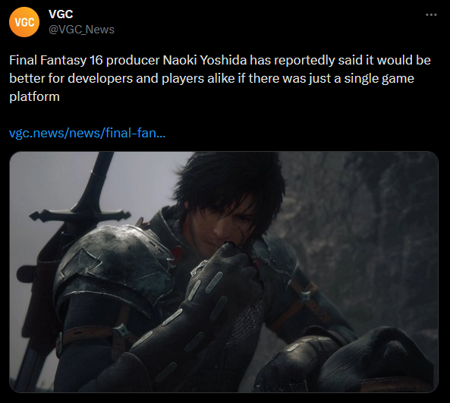Open the three-dot more options menu
The height and width of the screenshot is (403, 450).
[431, 14]
